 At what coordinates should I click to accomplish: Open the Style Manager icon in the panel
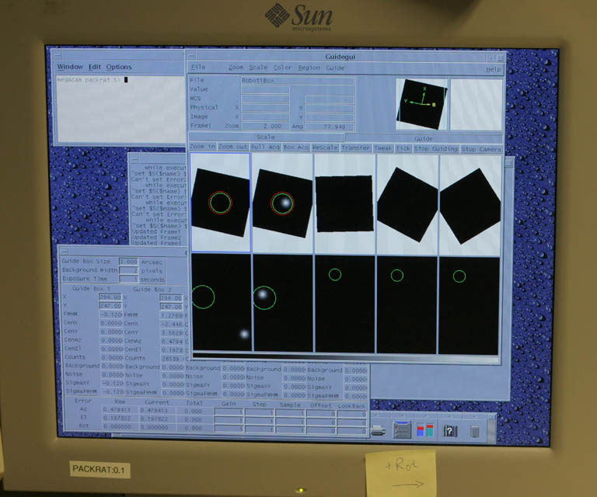coord(425,429)
